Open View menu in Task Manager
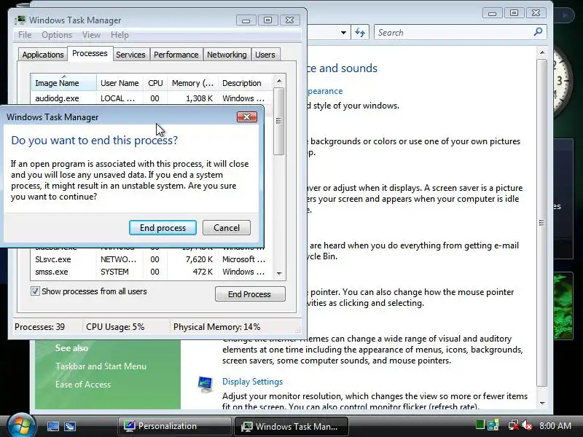This screenshot has height=437, width=583. click(x=91, y=35)
